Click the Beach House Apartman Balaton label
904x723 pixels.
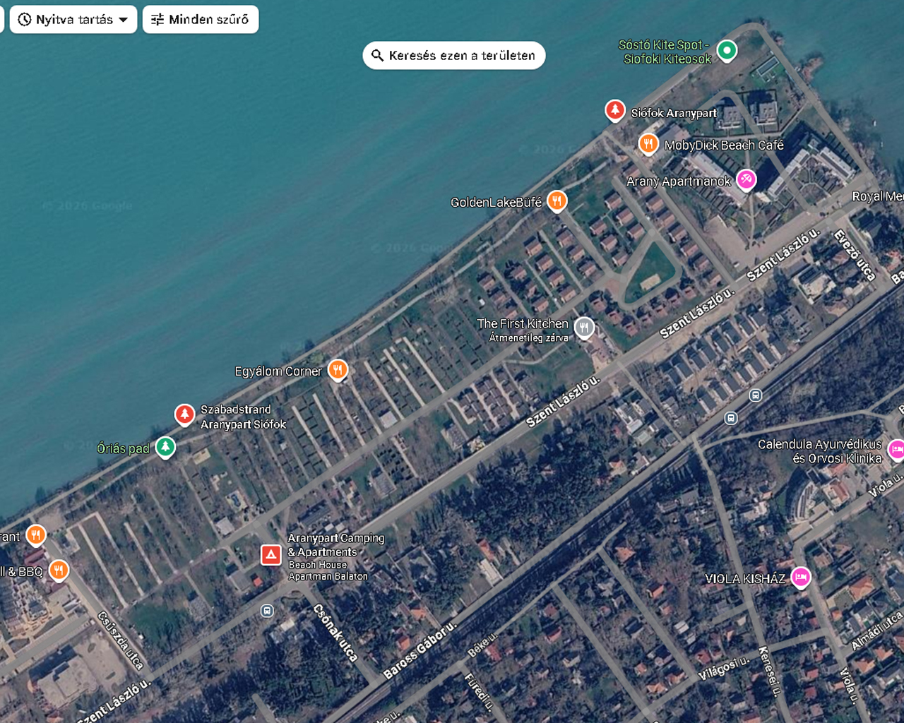tap(327, 570)
